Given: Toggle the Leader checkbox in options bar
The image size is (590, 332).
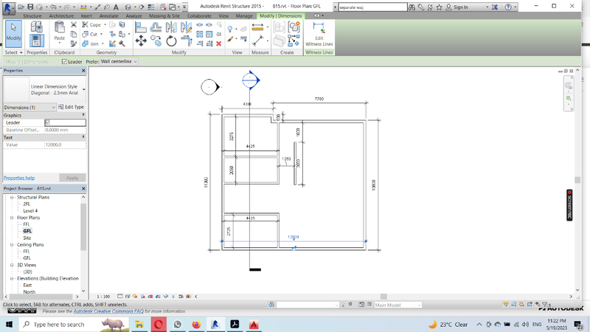Looking at the screenshot, I should coord(65,62).
